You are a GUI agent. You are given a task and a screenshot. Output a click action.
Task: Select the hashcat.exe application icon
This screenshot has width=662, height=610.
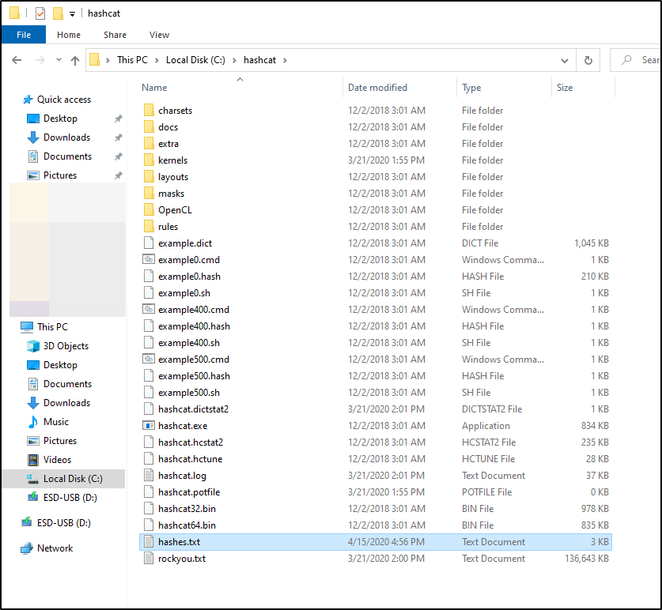[148, 426]
